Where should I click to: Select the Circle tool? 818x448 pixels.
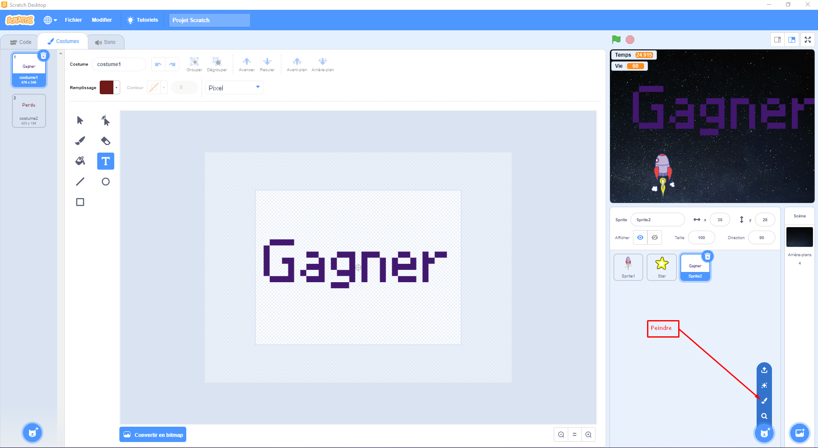pyautogui.click(x=105, y=182)
